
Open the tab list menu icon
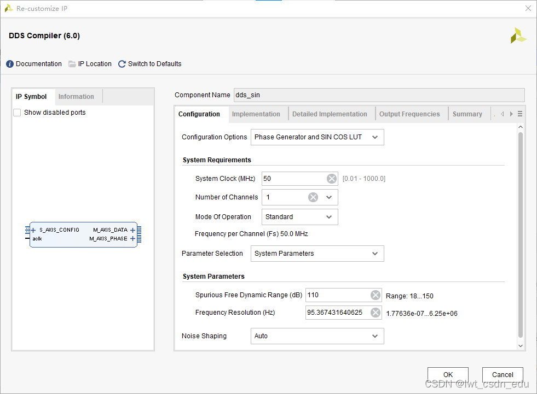pyautogui.click(x=520, y=114)
